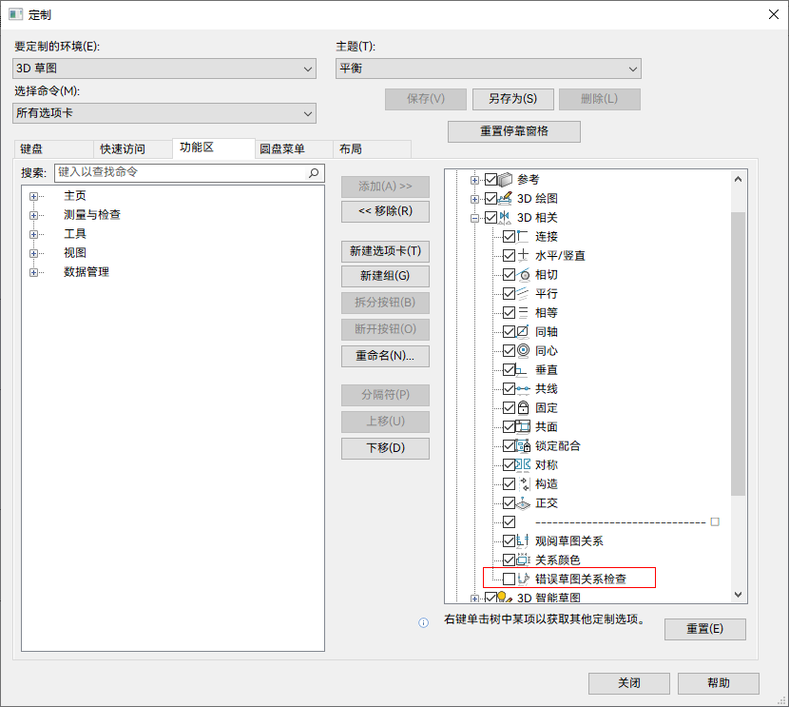Screen dimensions: 789x707
Task: Select the 对称 (Symmetric) icon
Action: point(523,464)
